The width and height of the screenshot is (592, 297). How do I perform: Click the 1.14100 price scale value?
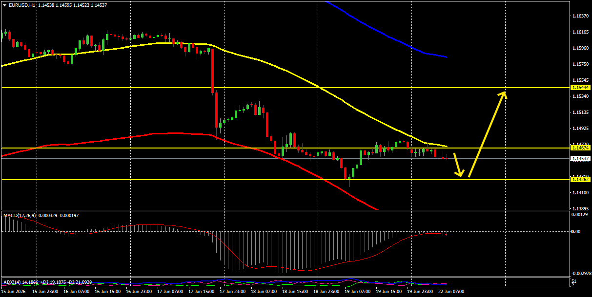click(x=581, y=193)
